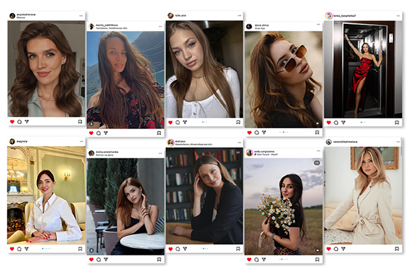Image resolution: width=411 pixels, height=274 pixels.
Task: Click profile avatar of the wavy hair portrait post
Action: pos(12,16)
